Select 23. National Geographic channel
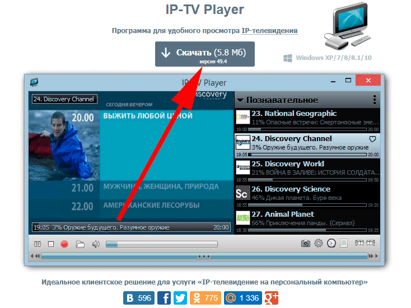 click(307, 120)
